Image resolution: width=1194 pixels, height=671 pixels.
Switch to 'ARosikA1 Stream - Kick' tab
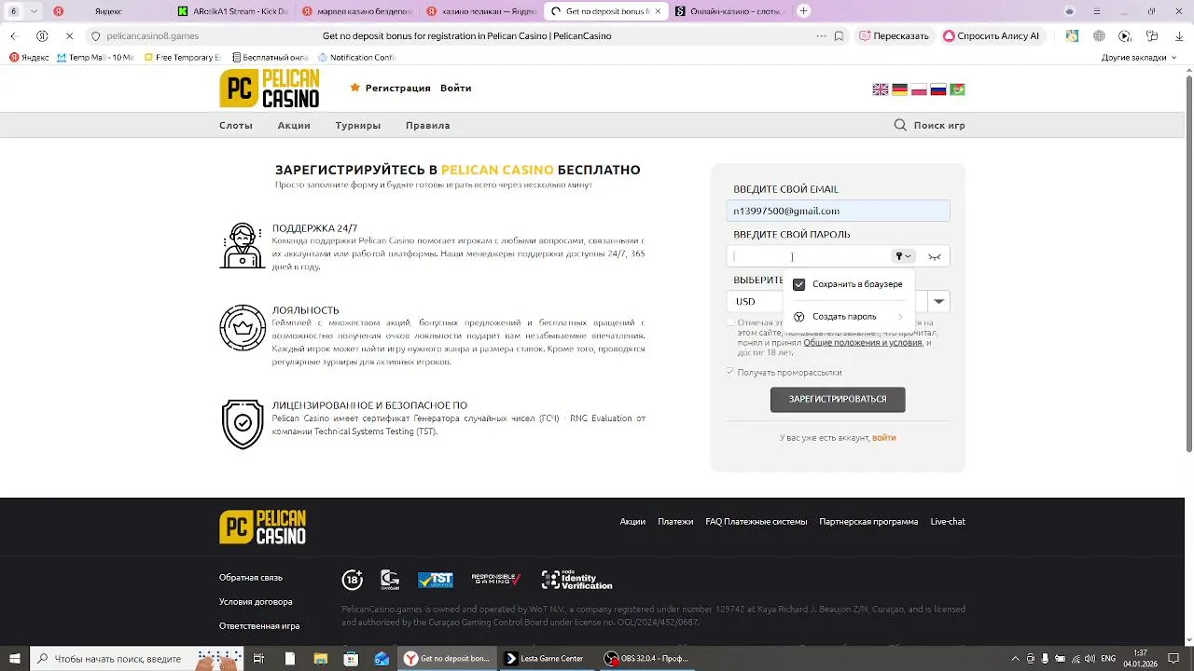pos(234,11)
